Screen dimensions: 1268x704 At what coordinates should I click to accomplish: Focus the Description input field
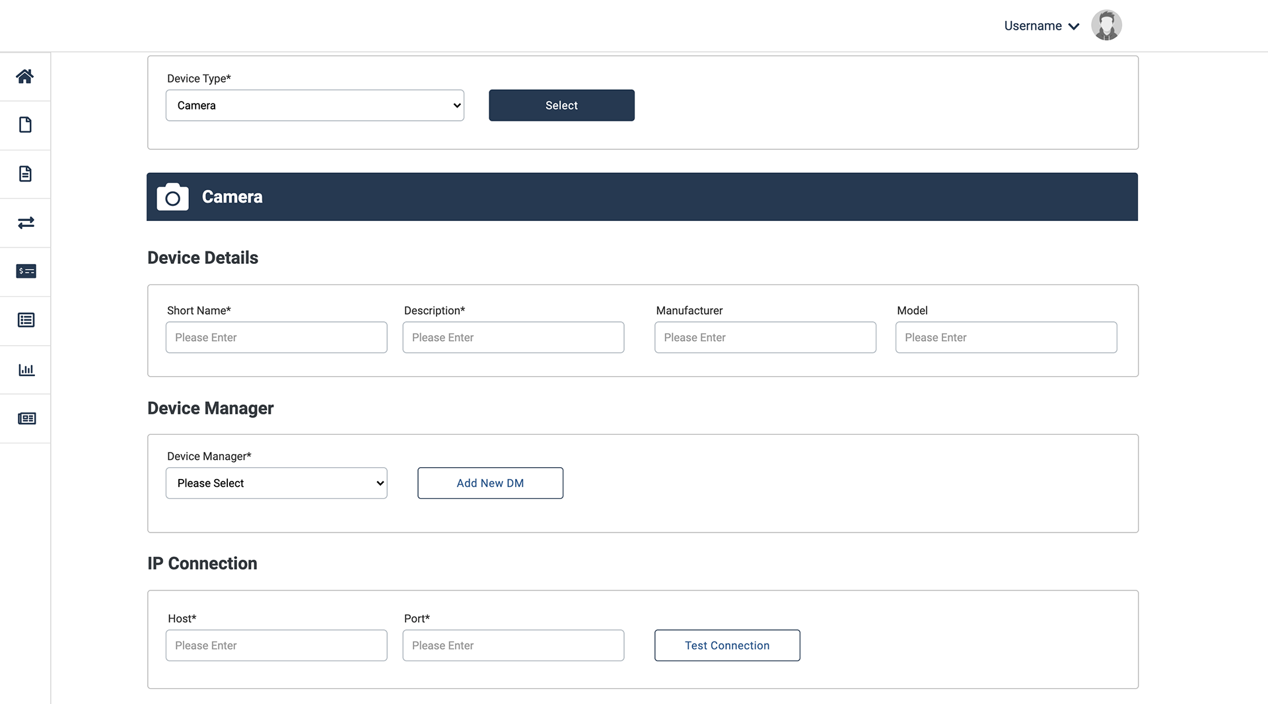[513, 337]
